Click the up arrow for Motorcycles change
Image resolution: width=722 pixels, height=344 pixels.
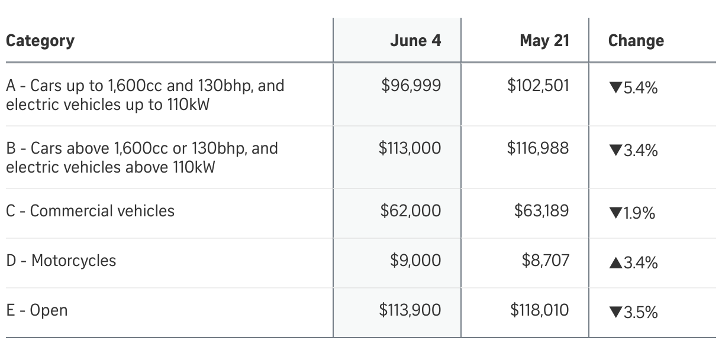coord(614,263)
